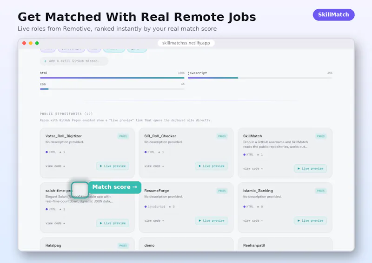The height and width of the screenshot is (263, 372).
Task: Open Live preview for ResumeForge
Action: [x=212, y=220]
